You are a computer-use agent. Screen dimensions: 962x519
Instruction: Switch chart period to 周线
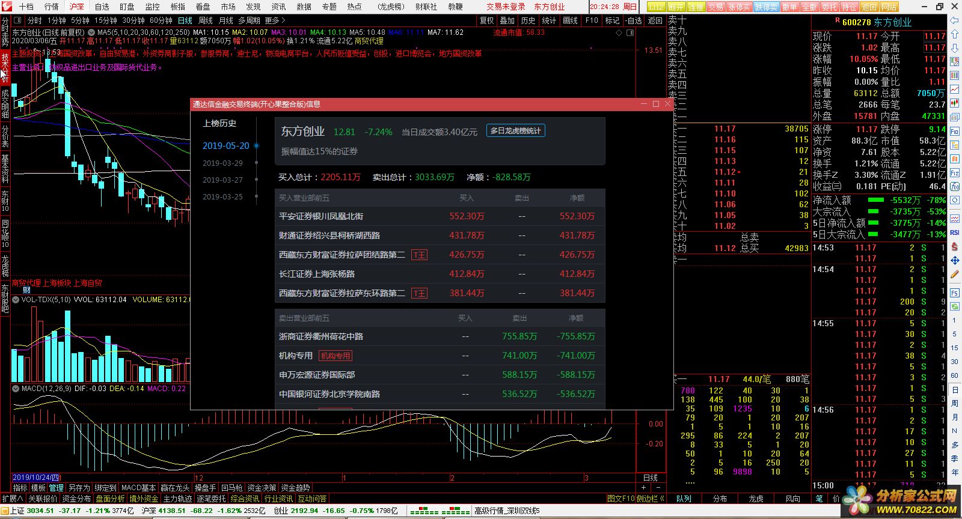click(206, 20)
